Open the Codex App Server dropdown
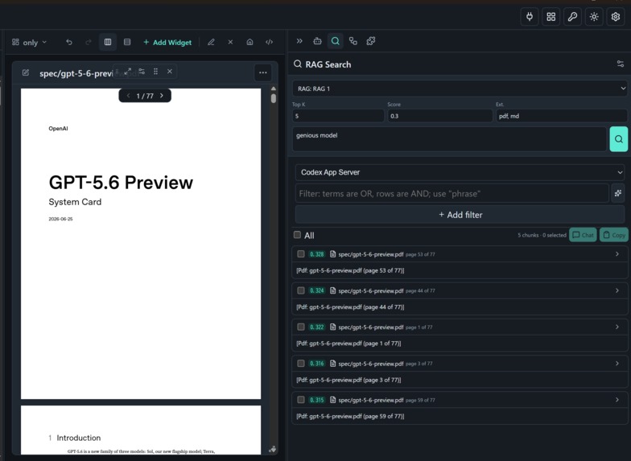 (460, 172)
